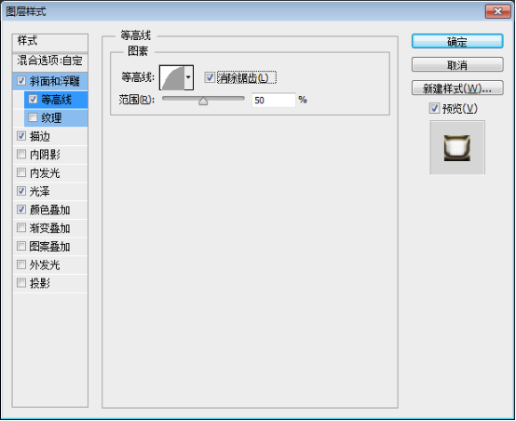
Task: Click the range slider handle
Action: pos(203,101)
